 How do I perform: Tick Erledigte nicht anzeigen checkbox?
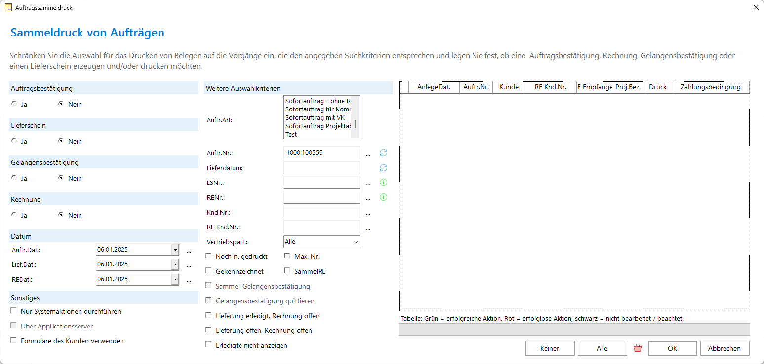pos(208,345)
